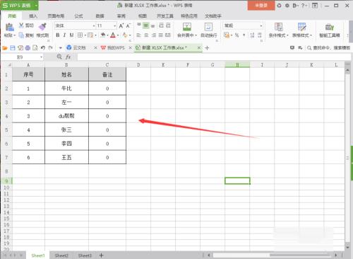Expand the quick access toolbar customize arrow
353x259 pixels.
coord(61,48)
